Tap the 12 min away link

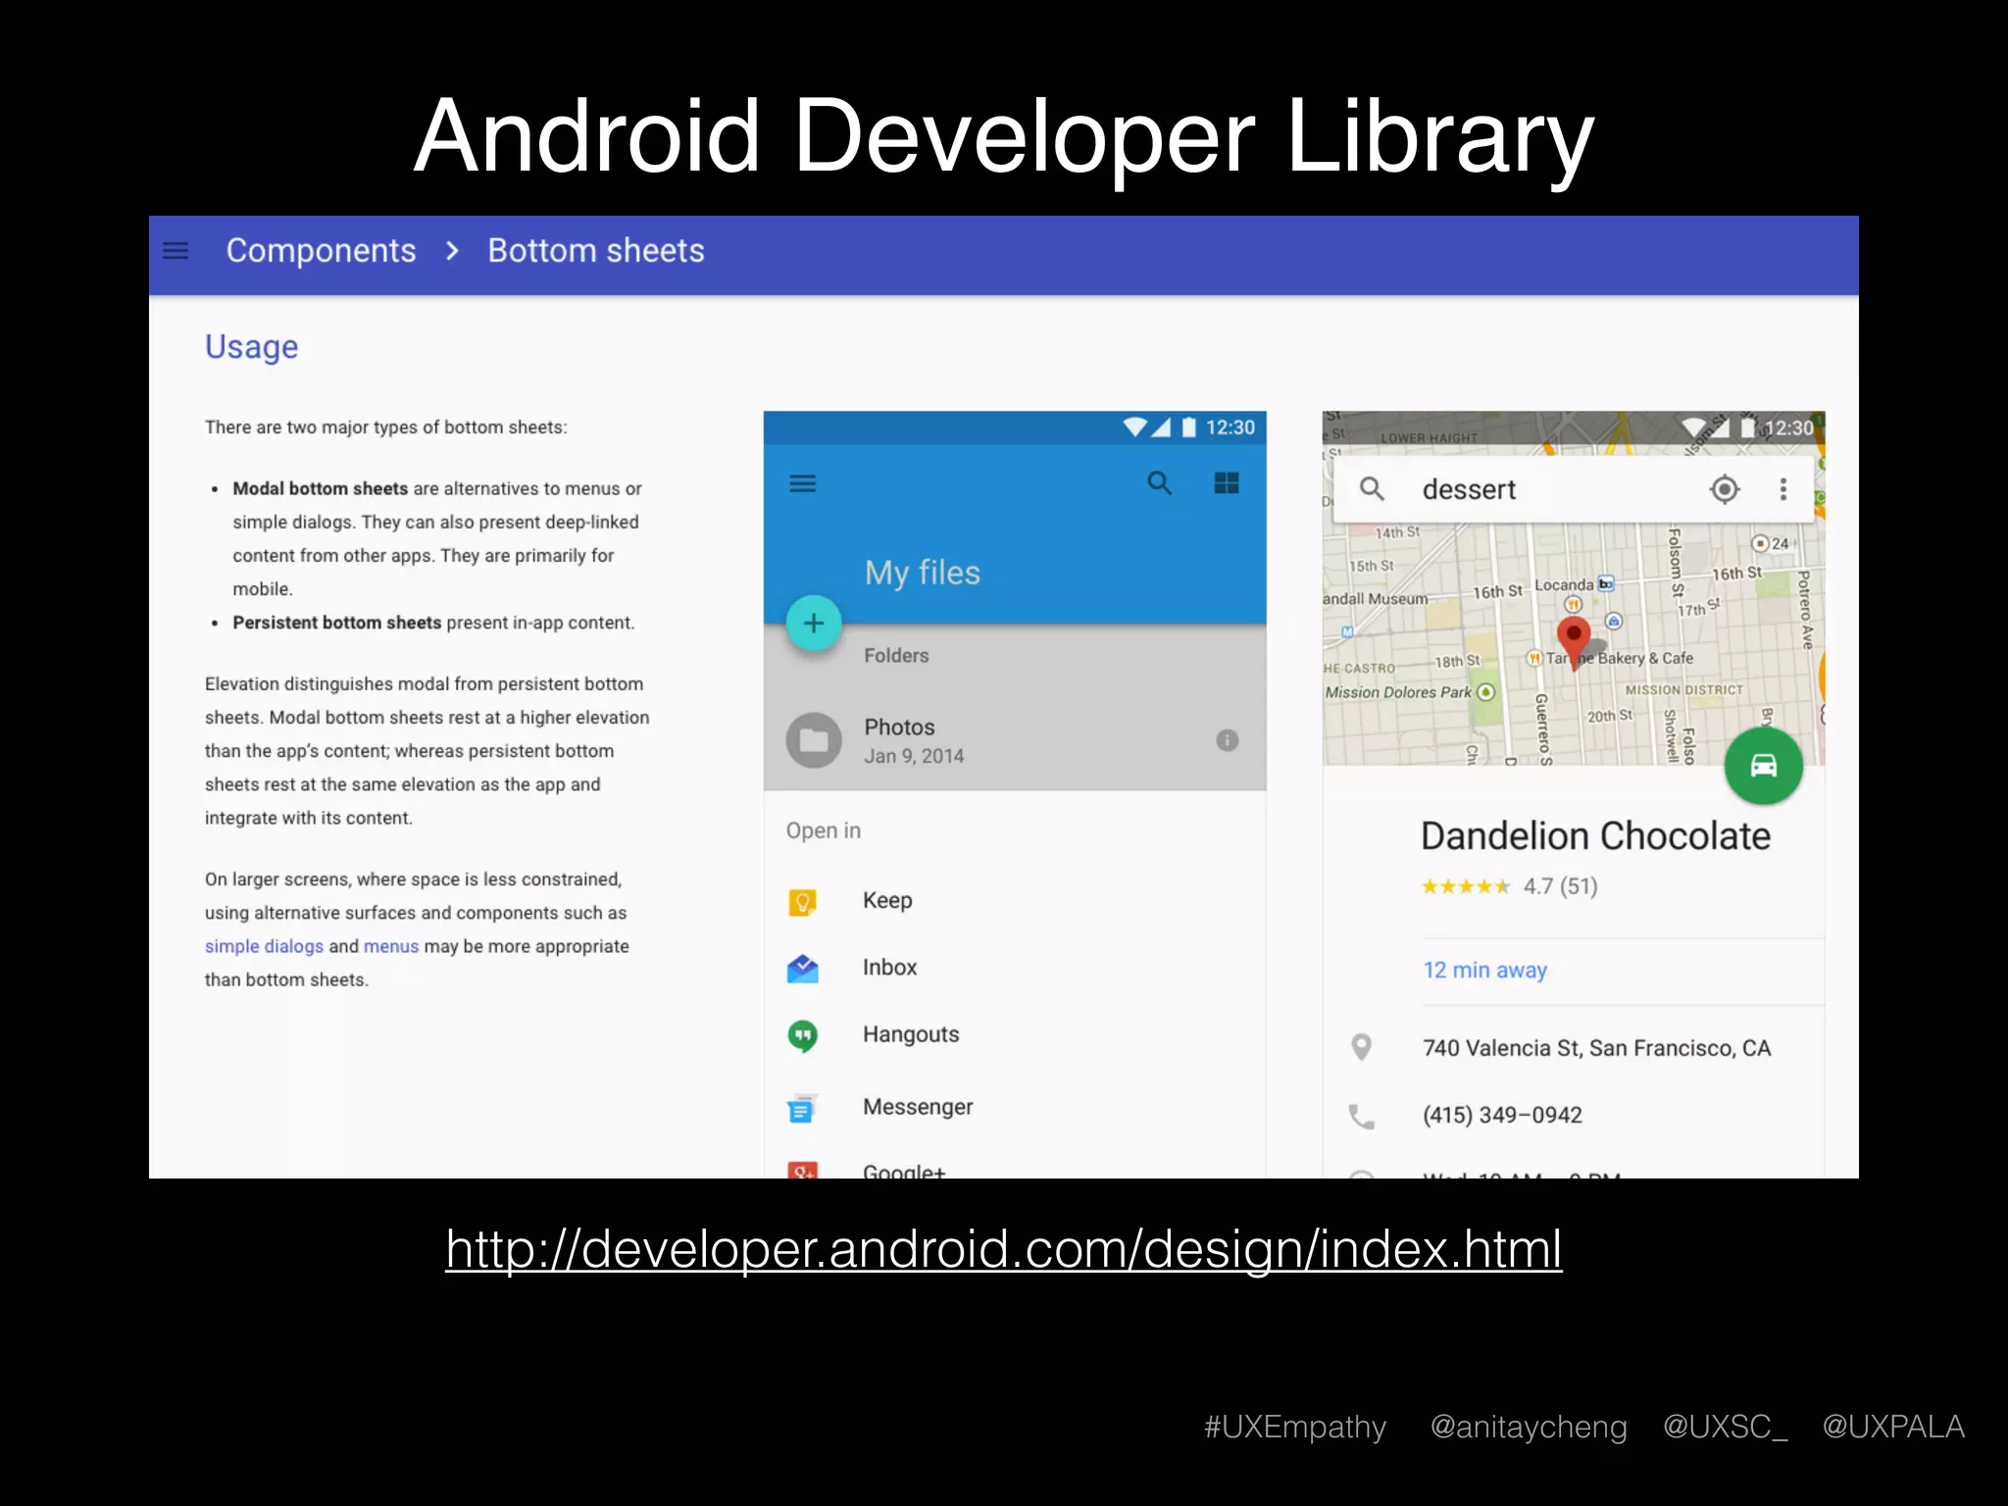(x=1484, y=970)
